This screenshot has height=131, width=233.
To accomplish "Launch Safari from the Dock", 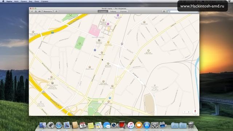I will click(59, 125).
